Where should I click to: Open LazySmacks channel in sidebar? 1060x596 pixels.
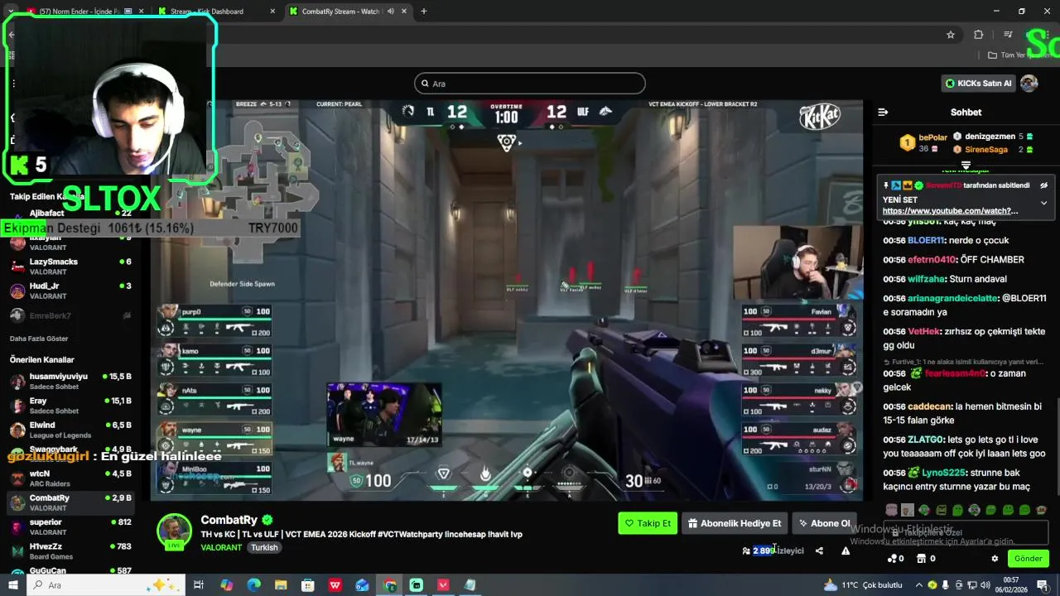pyautogui.click(x=70, y=267)
